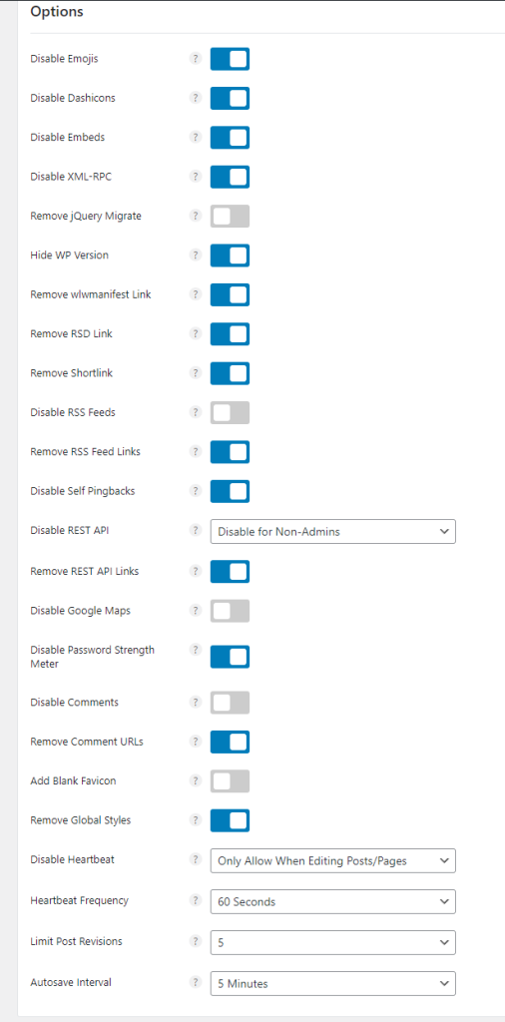The height and width of the screenshot is (1022, 505).
Task: Open help tooltip for Disable XML-RPC
Action: click(195, 176)
